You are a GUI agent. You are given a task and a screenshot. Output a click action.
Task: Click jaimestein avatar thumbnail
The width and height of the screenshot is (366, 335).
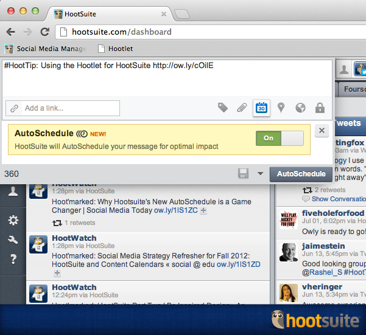click(289, 252)
